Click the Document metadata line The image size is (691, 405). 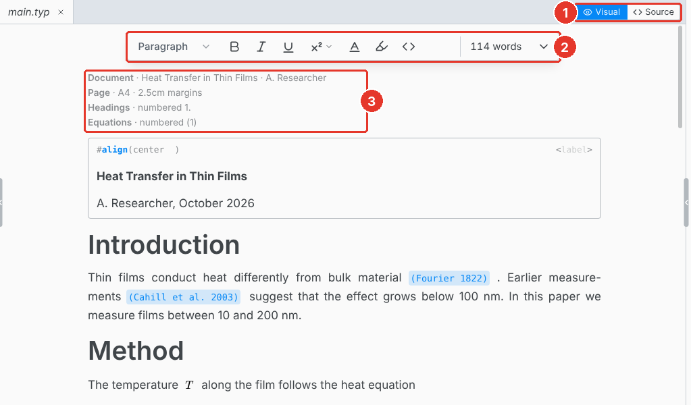(x=207, y=78)
